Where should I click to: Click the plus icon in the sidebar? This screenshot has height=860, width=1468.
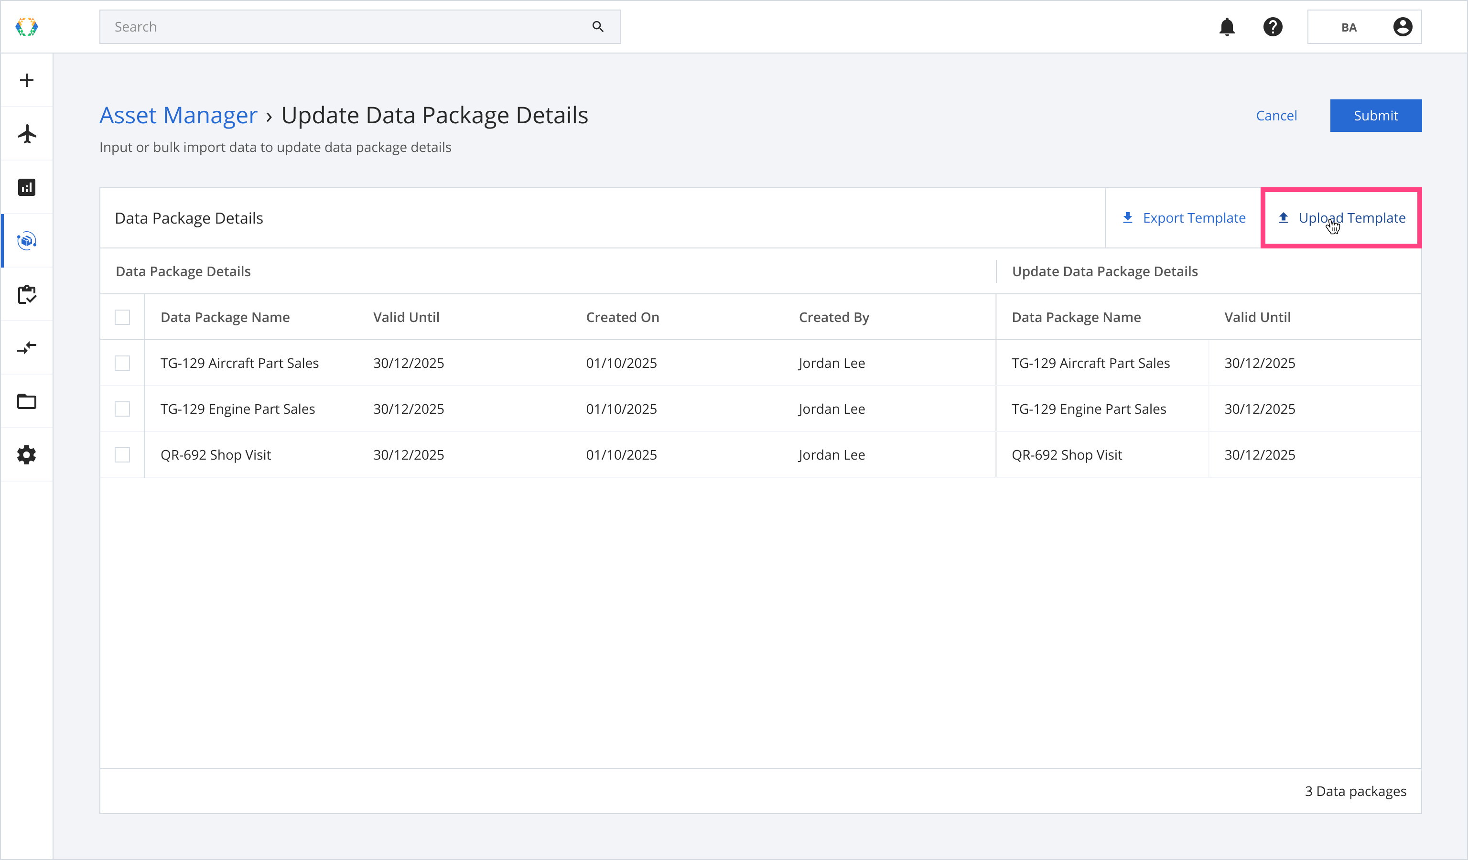pyautogui.click(x=27, y=80)
